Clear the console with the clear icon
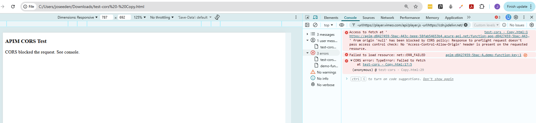The image size is (536, 123). tap(315, 25)
